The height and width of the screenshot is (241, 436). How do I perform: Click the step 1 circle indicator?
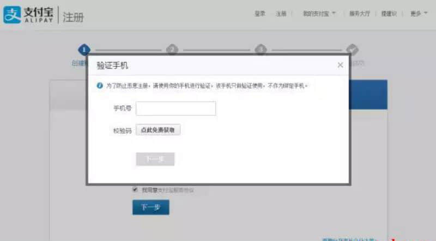click(x=83, y=50)
